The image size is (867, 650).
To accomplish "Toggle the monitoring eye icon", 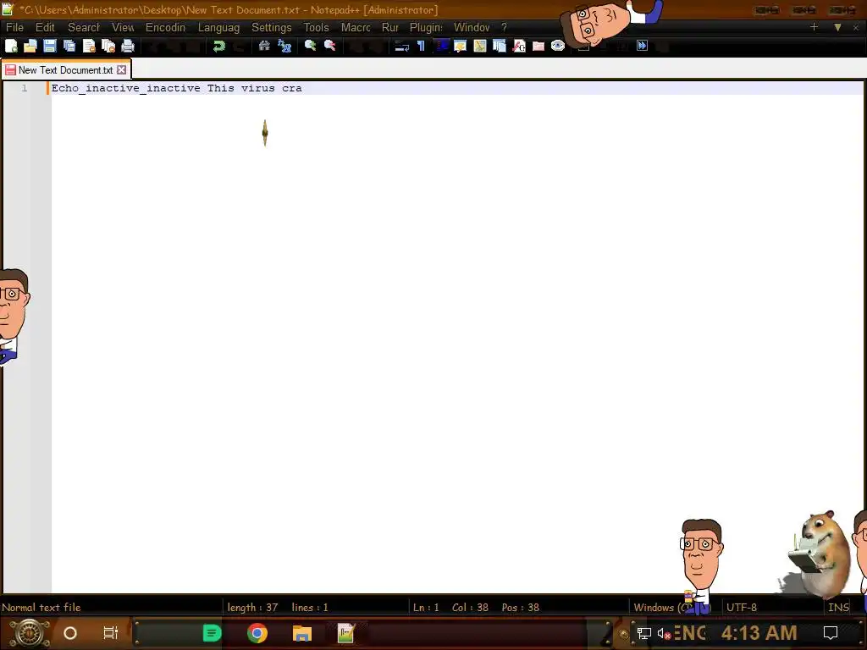I will click(558, 47).
